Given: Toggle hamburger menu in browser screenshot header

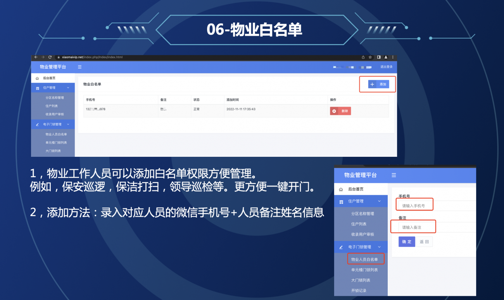Looking at the screenshot, I should (79, 67).
